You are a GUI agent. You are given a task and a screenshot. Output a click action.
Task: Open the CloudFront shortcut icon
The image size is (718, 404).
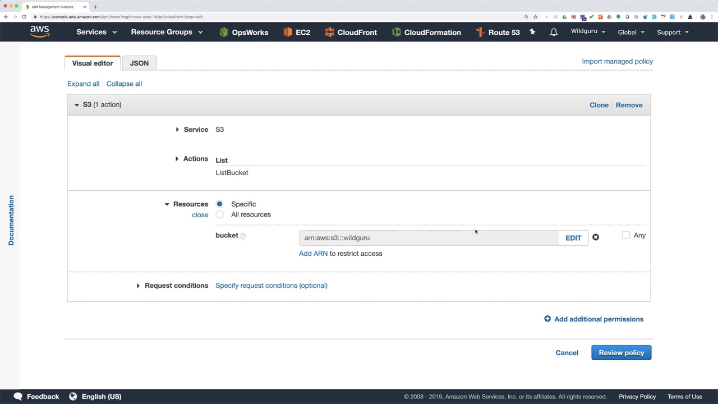pos(329,33)
